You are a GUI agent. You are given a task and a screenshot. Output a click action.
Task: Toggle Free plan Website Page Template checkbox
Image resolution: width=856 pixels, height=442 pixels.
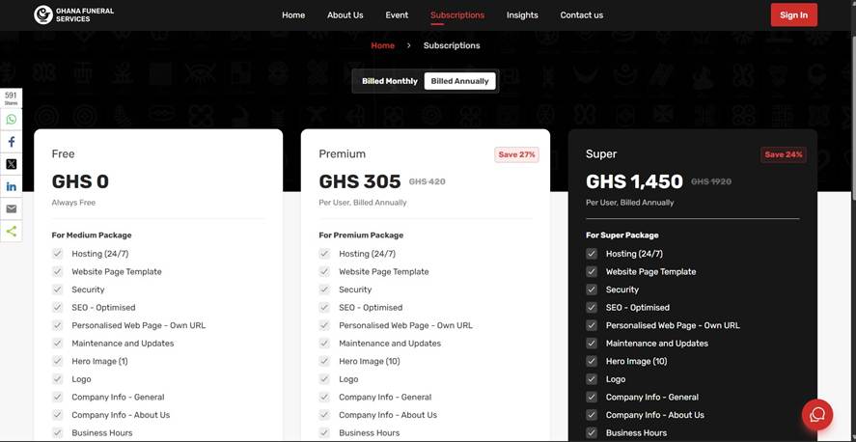(57, 272)
